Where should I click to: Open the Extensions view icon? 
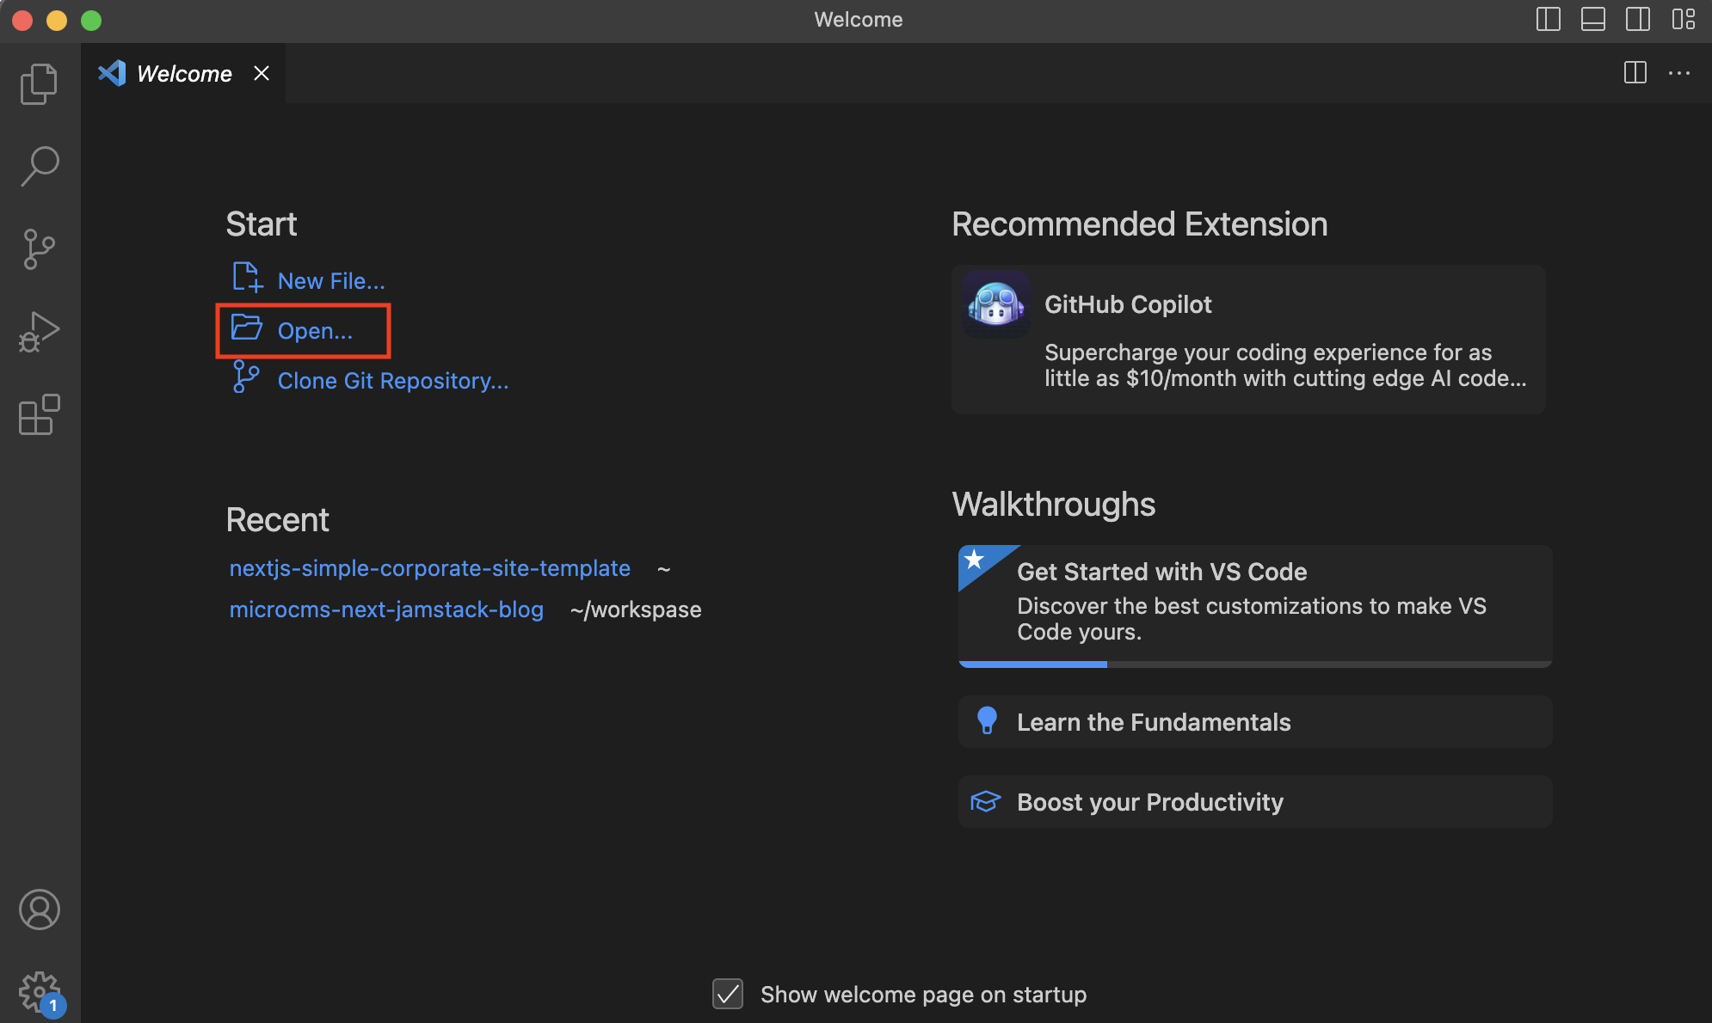coord(39,415)
